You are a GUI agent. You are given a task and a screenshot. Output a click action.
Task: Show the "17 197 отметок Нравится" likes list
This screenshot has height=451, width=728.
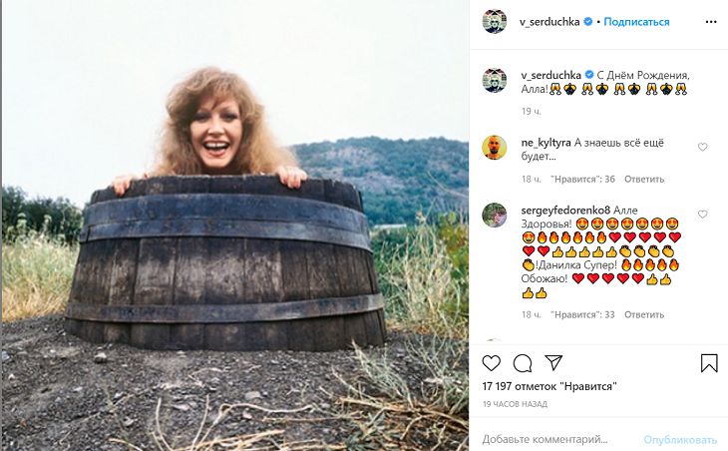point(548,386)
